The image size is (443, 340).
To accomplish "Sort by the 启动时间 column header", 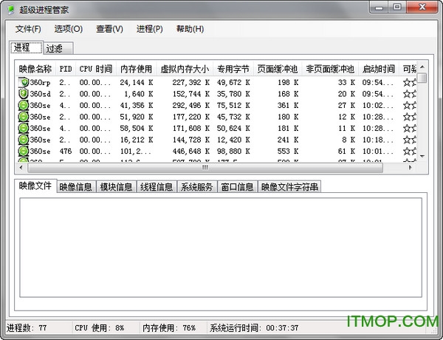I will click(379, 69).
